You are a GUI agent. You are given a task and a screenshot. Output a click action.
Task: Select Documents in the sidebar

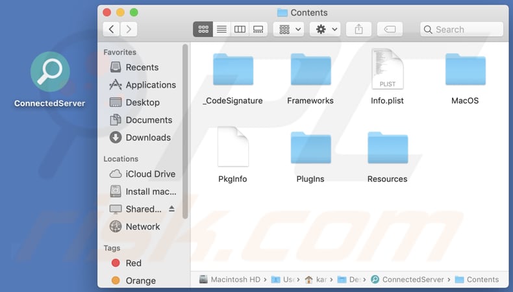pos(141,120)
